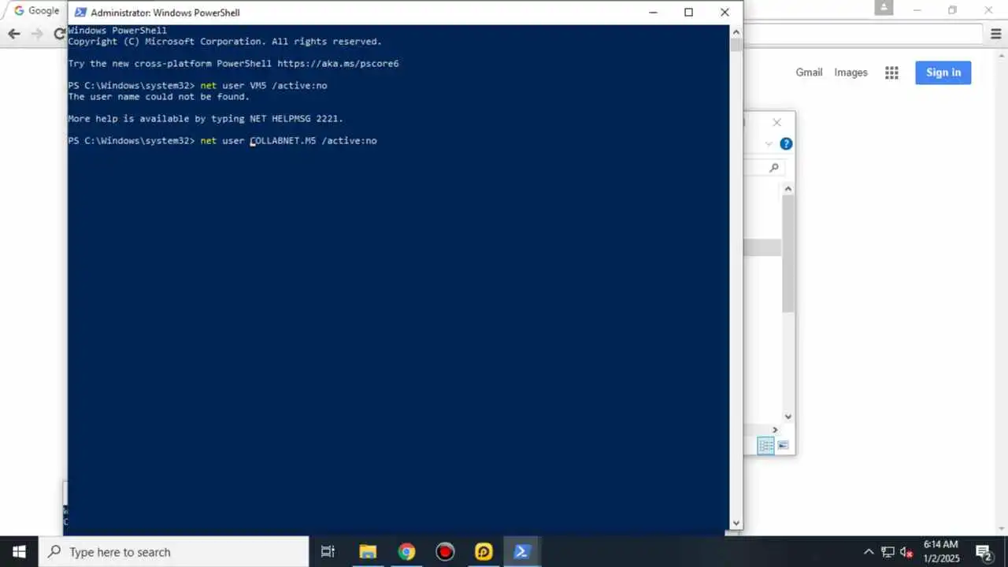Show hidden system tray icons
Screen dimensions: 1008x567
(869, 552)
